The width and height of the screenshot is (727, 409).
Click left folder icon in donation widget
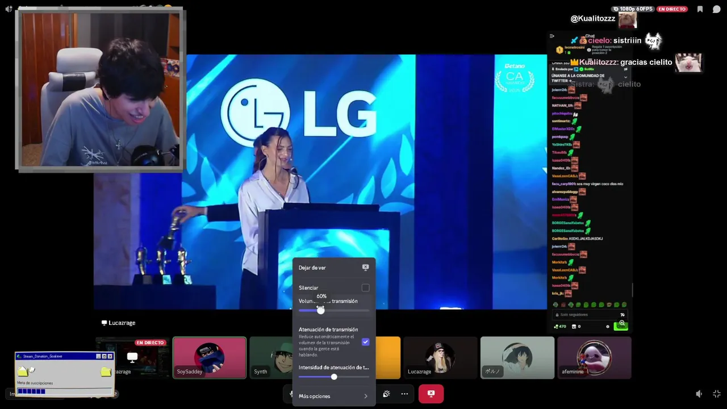[x=24, y=372]
